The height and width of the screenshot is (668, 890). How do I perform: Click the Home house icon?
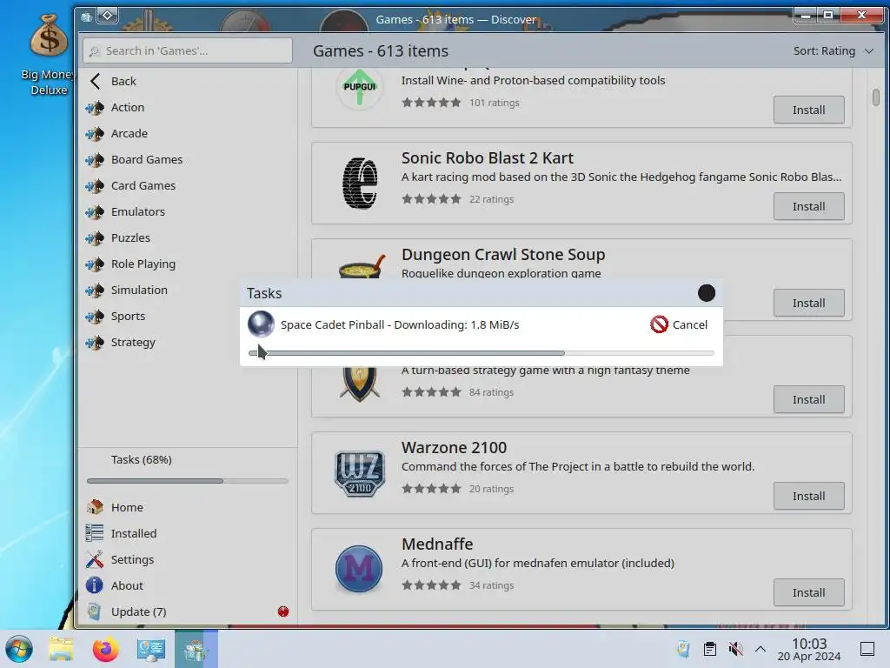(x=95, y=507)
